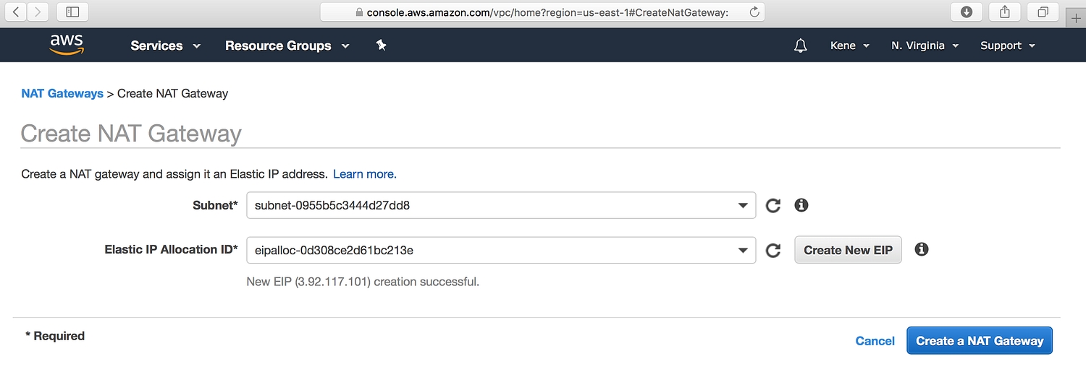Click the Safari share icon
This screenshot has width=1086, height=385.
click(x=1005, y=12)
